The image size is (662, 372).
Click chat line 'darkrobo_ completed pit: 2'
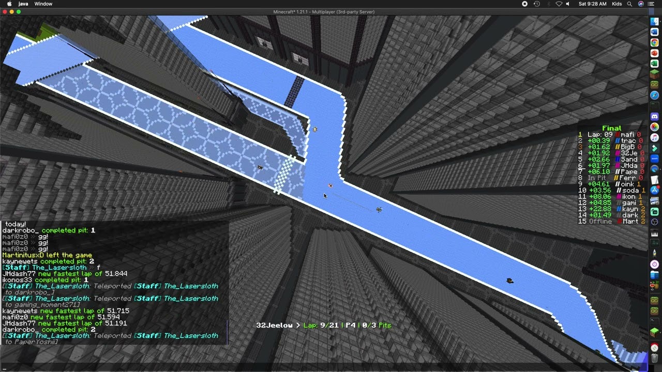(49, 329)
